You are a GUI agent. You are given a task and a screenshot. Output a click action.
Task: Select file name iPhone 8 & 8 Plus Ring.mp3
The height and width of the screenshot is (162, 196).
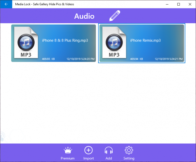tap(65, 41)
